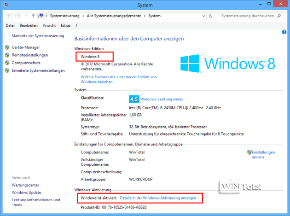Open the Datei menu
Screen dimensions: 290x216
tap(10, 25)
